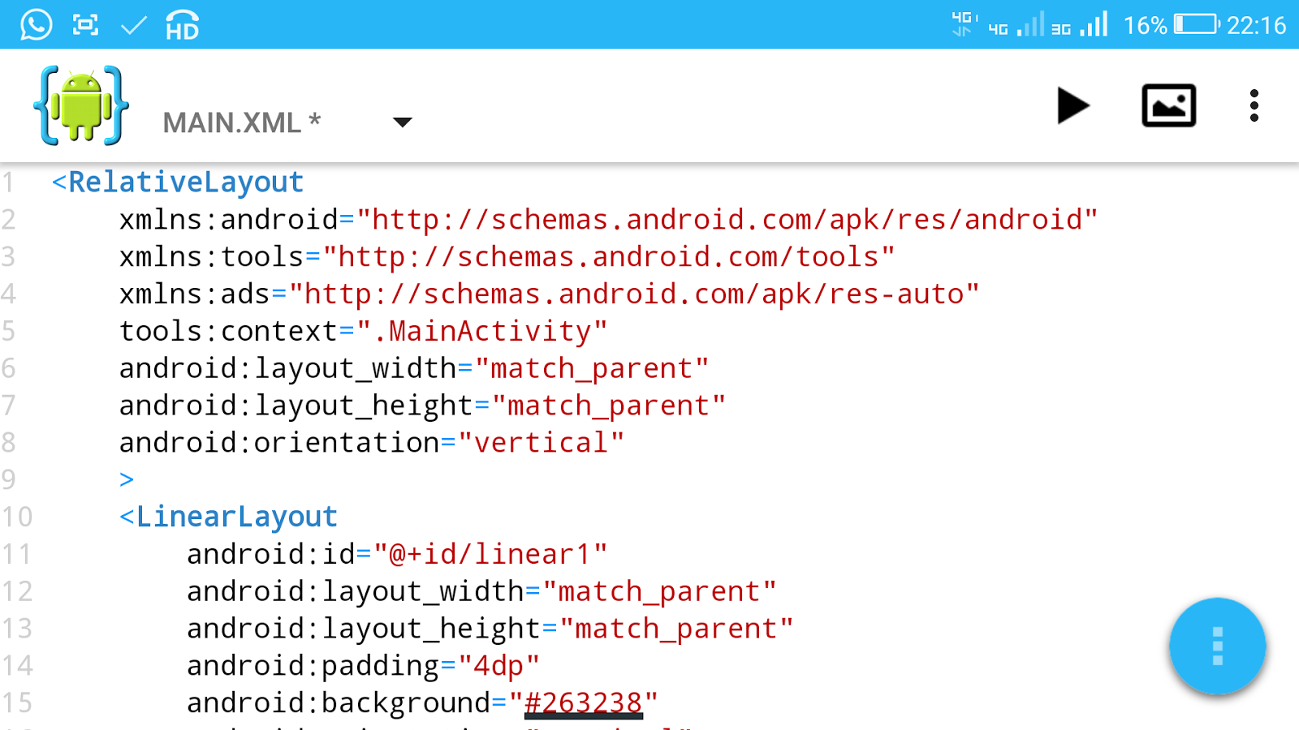Run the project with play button
Image resolution: width=1299 pixels, height=730 pixels.
(x=1072, y=105)
